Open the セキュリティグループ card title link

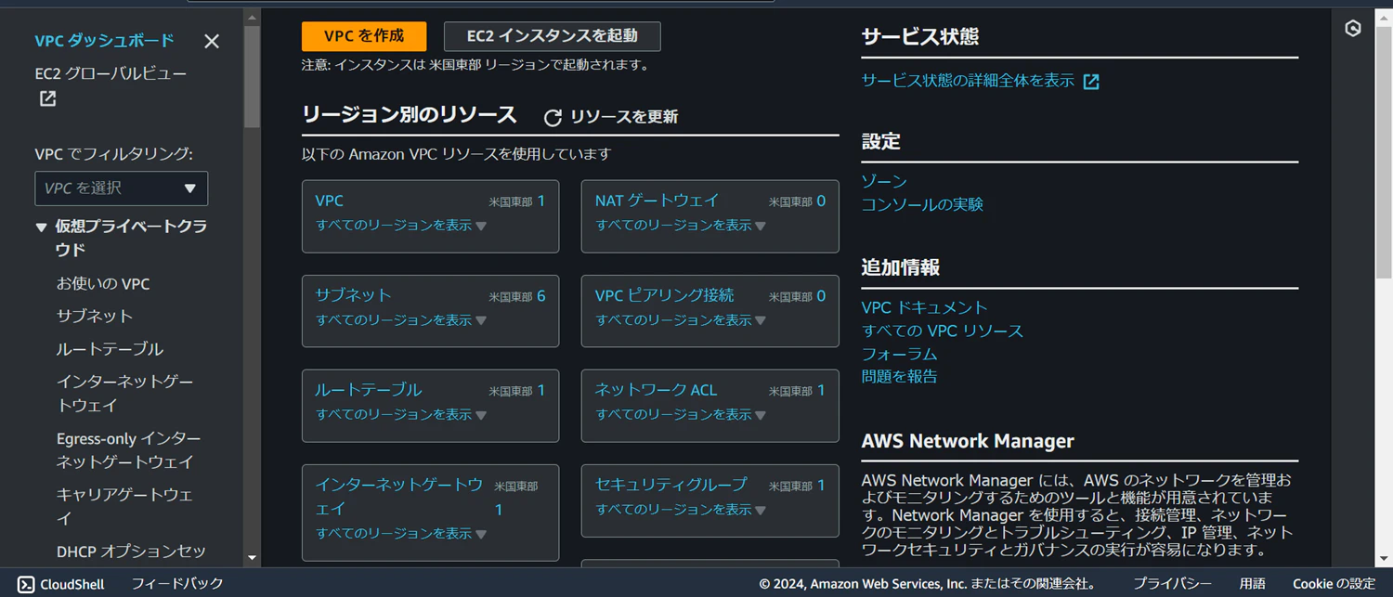(x=670, y=485)
